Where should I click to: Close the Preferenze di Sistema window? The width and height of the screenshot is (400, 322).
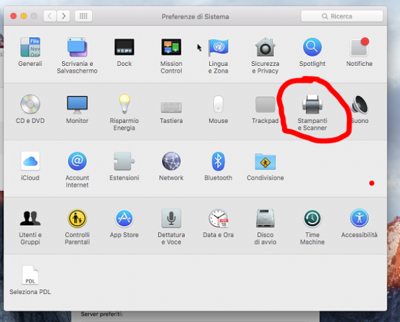13,16
